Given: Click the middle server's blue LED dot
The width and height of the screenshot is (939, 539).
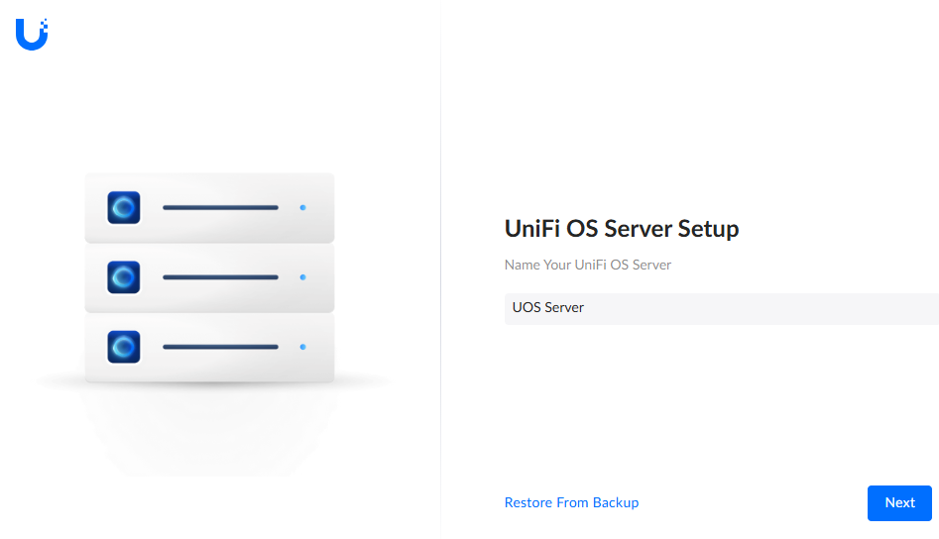Looking at the screenshot, I should click(302, 277).
